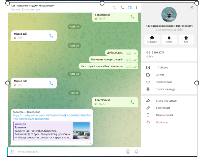Screen dimensions: 203x157
Task: Open the emoji picker smiley icon
Action: click(128, 151)
